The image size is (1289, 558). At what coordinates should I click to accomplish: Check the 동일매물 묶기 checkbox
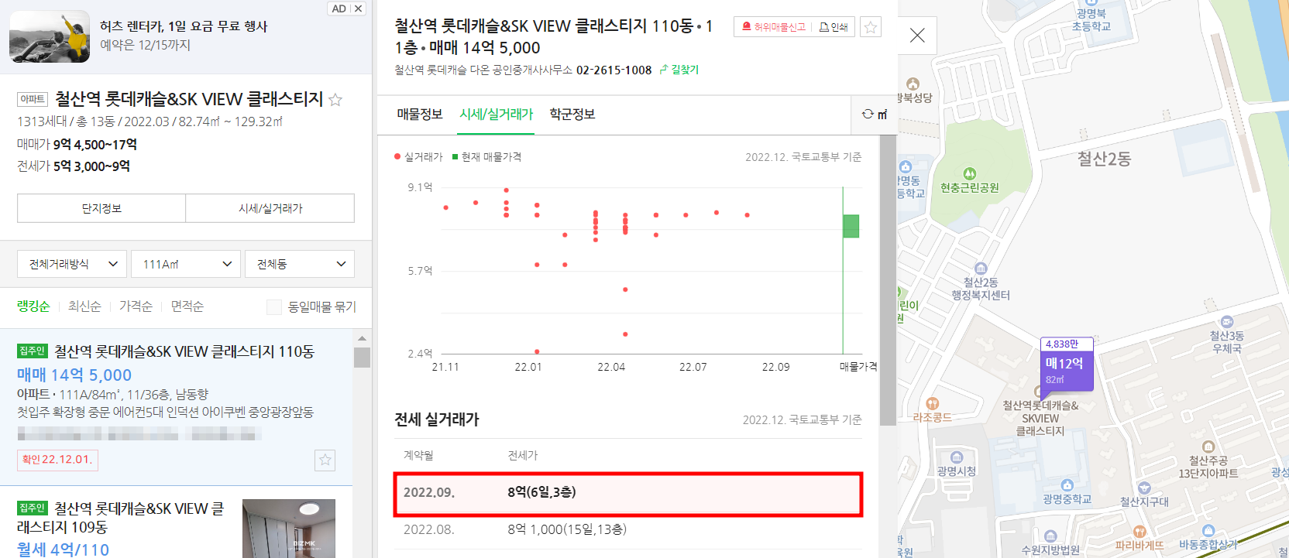coord(274,307)
